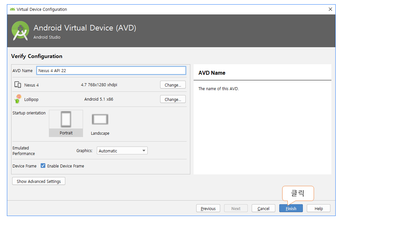Click the Enable Device Frame label

(x=66, y=166)
